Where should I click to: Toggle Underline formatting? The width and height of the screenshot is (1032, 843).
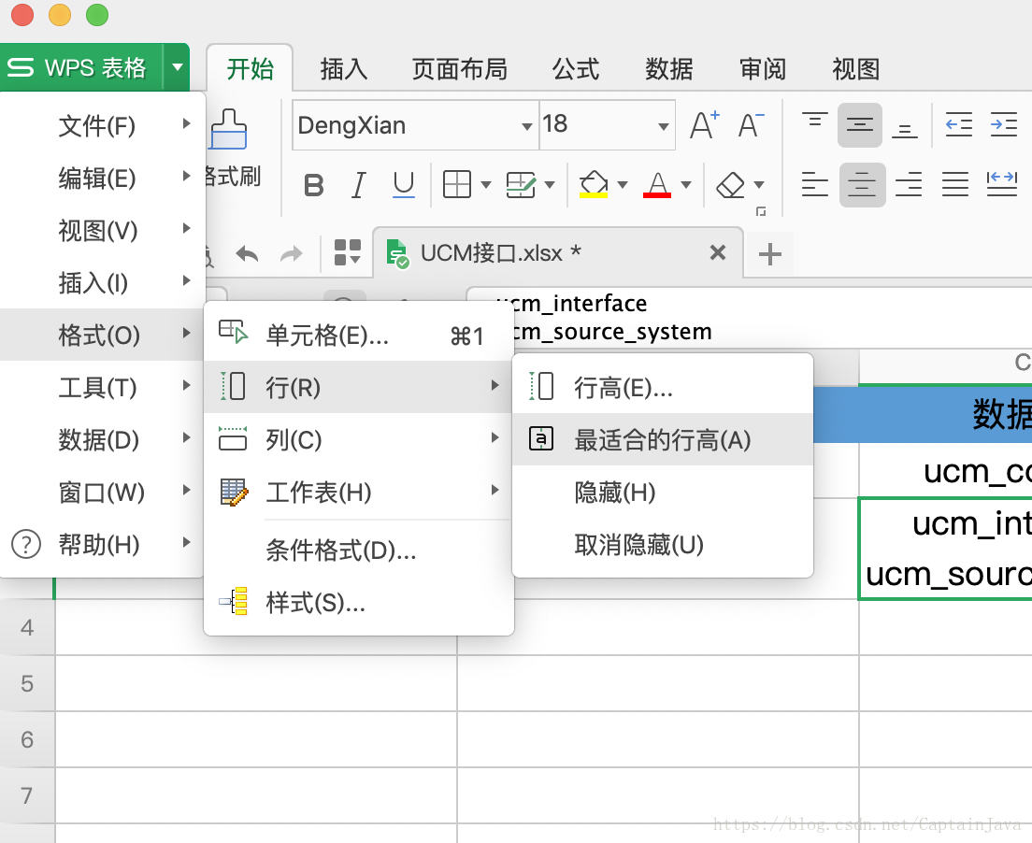[x=404, y=185]
